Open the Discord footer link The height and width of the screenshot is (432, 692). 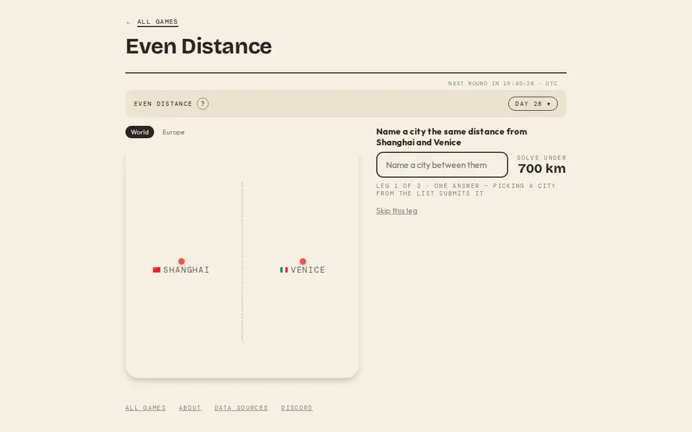(x=296, y=408)
